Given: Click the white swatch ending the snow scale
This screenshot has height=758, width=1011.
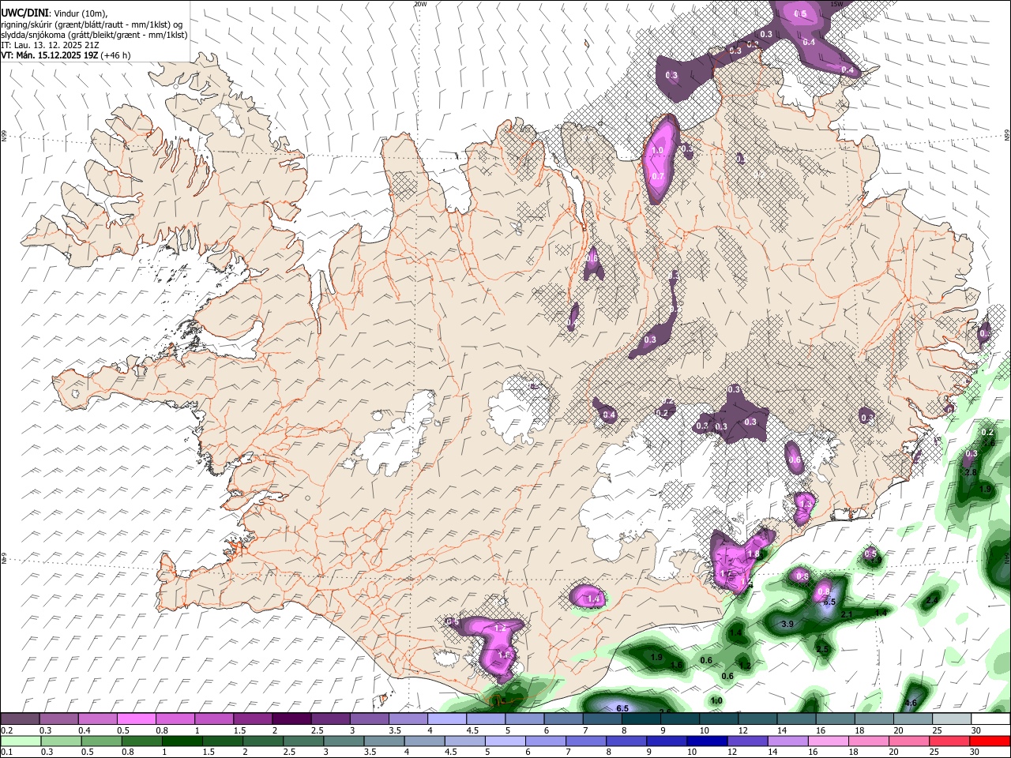Looking at the screenshot, I should pos(991,718).
